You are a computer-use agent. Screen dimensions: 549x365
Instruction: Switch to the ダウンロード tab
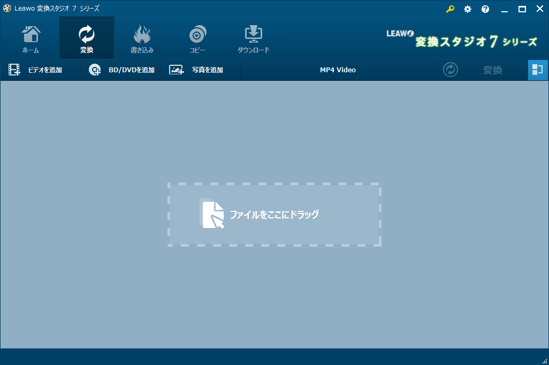[253, 40]
